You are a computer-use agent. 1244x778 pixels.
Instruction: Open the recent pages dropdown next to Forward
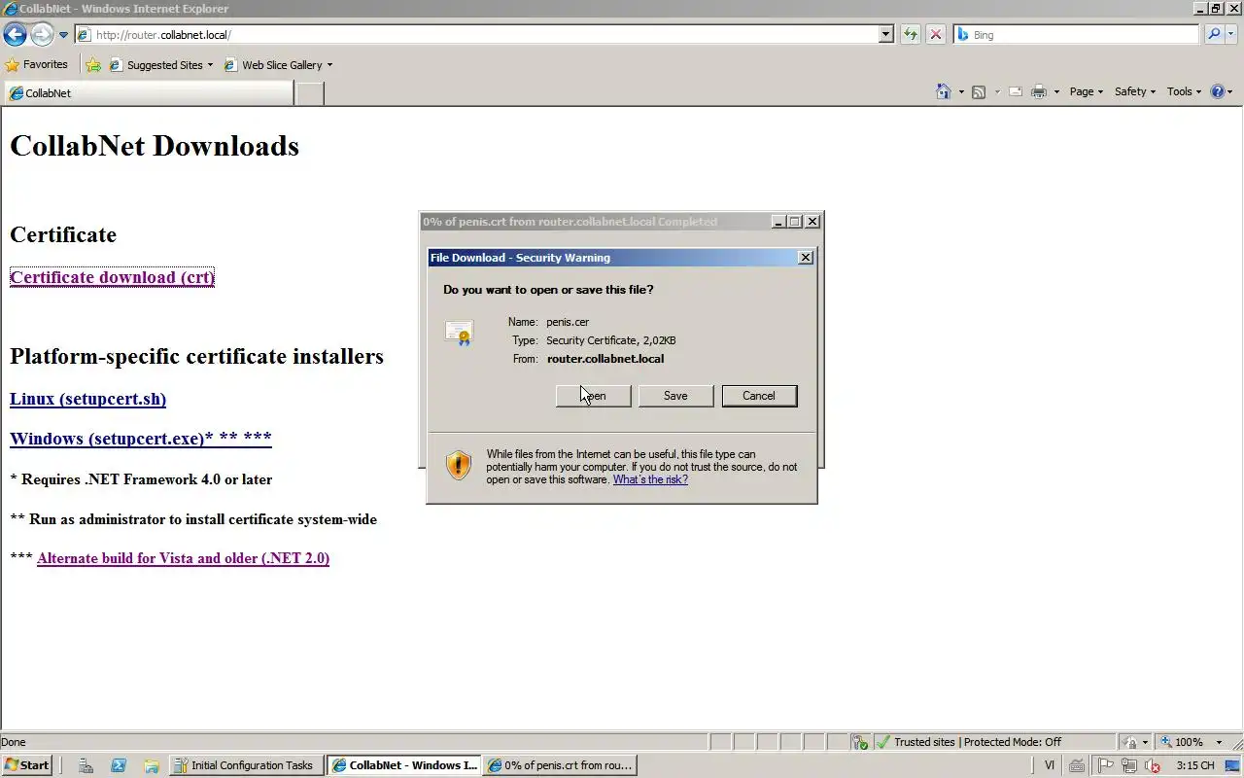coord(64,35)
